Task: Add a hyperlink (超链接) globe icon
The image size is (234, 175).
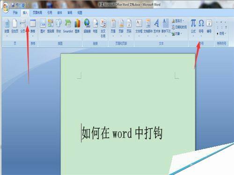Action: pos(87,26)
